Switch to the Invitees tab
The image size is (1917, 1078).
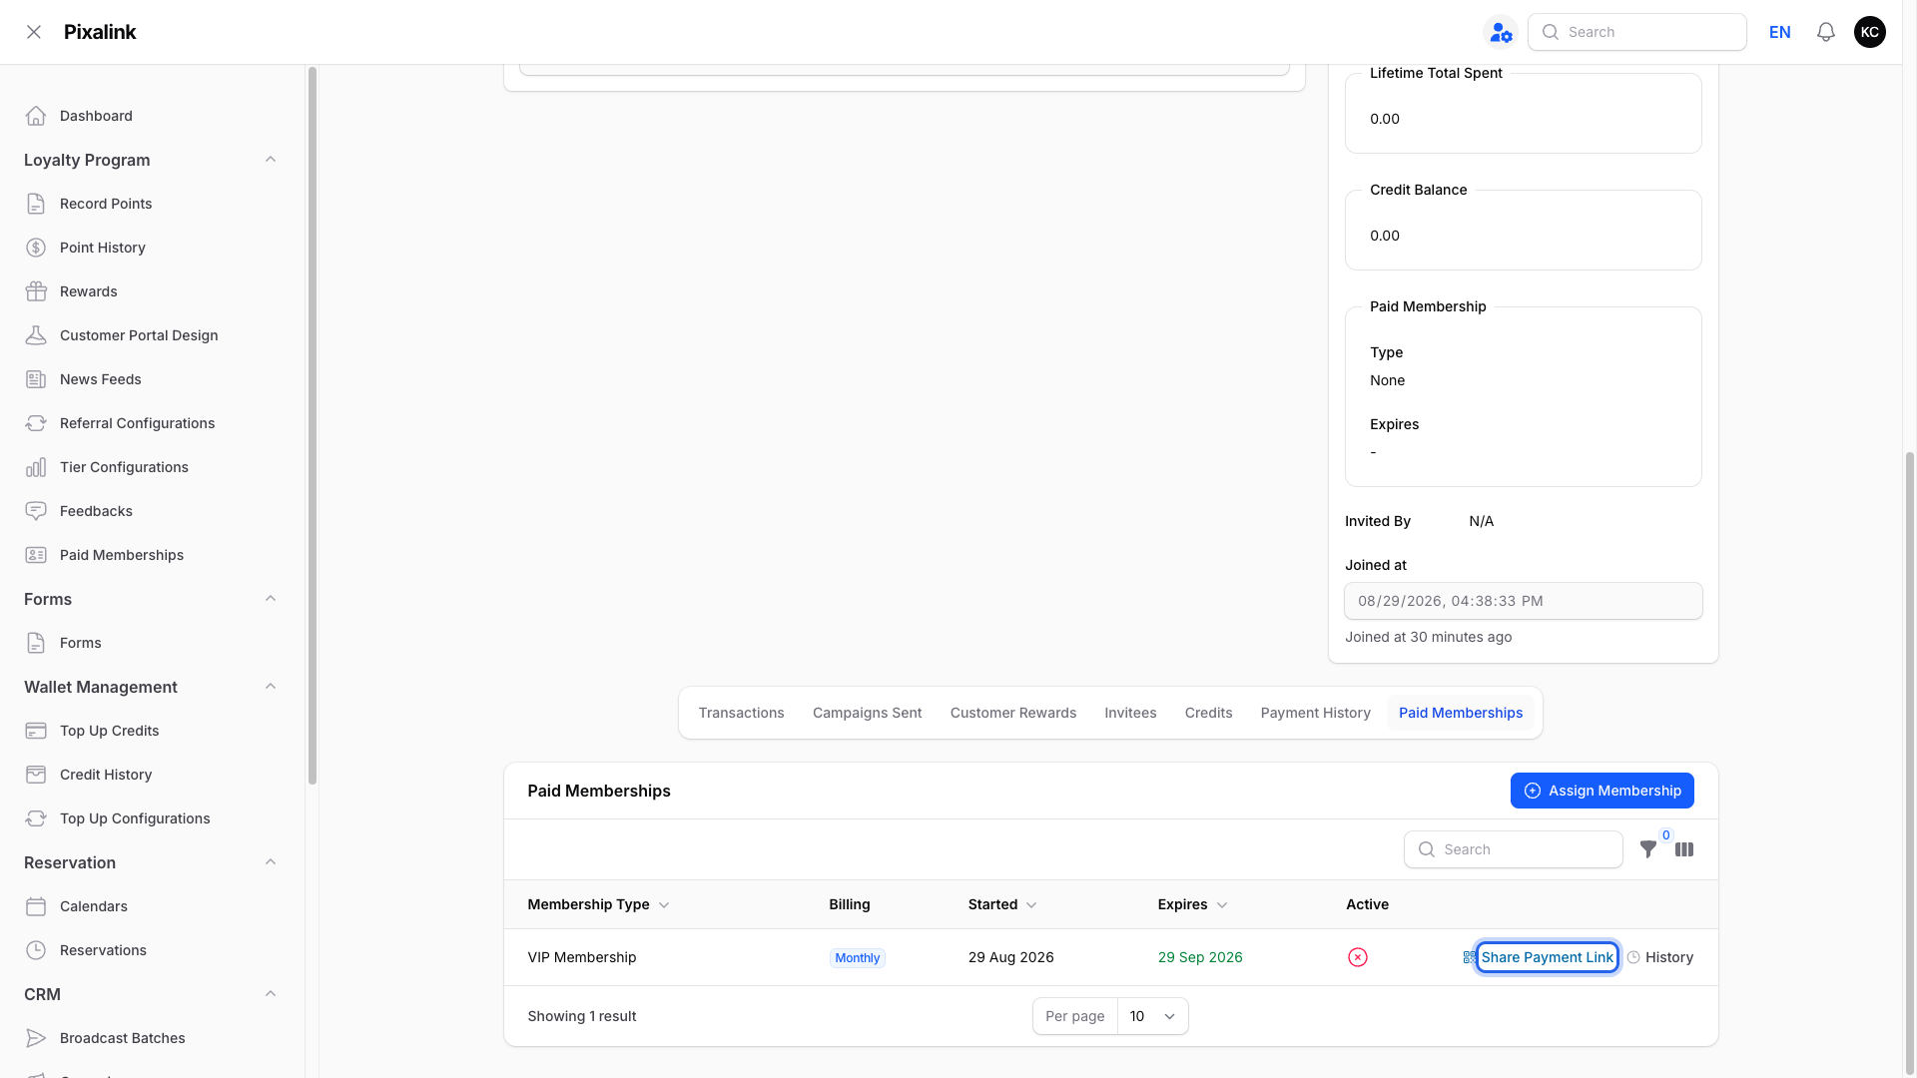pyautogui.click(x=1130, y=713)
